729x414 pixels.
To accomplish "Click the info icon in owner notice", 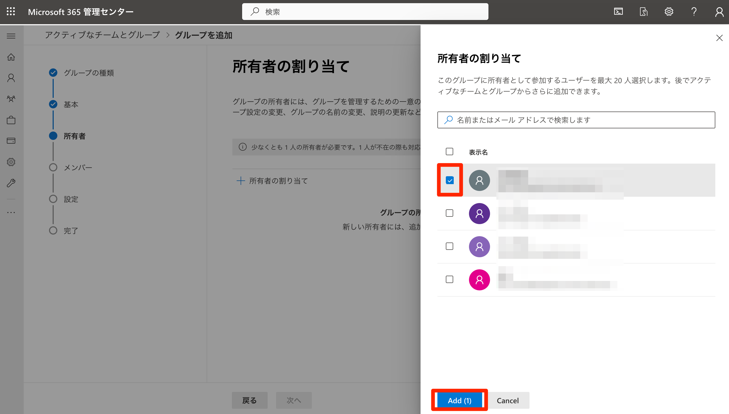I will tap(242, 147).
